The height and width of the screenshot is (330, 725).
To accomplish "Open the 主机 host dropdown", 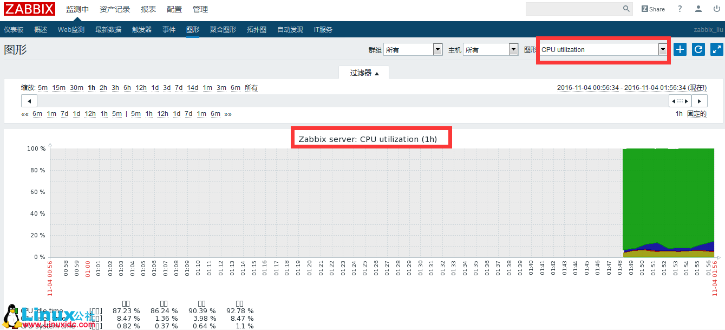I will click(491, 49).
